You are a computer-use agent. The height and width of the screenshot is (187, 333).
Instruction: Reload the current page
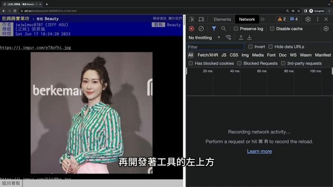pos(15,11)
